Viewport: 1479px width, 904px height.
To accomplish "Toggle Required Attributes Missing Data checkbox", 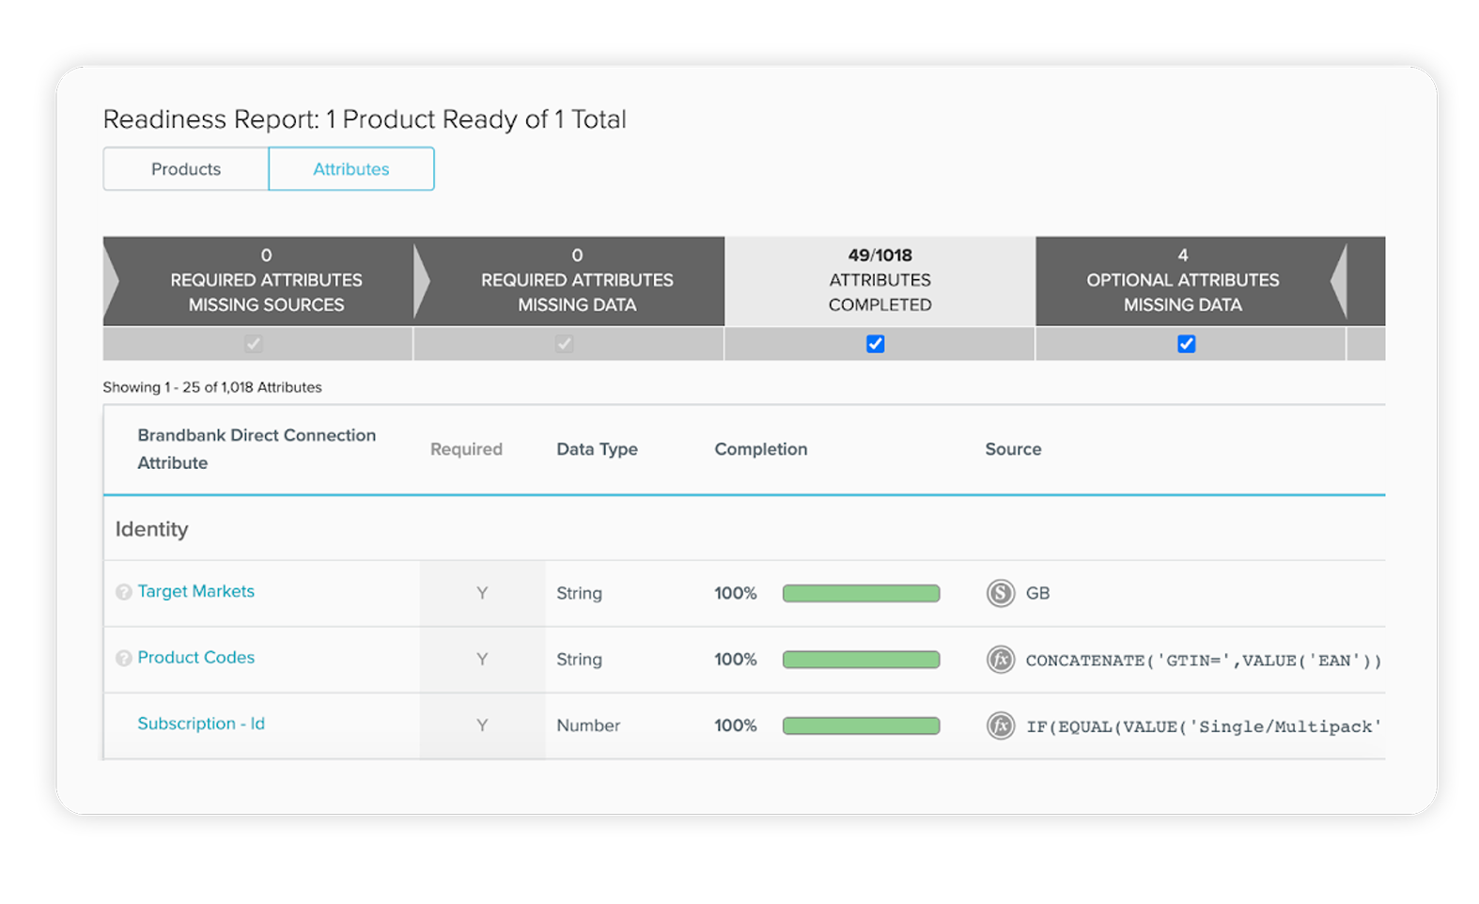I will tap(564, 344).
